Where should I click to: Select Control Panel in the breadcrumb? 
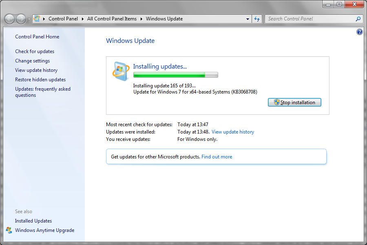(x=63, y=19)
